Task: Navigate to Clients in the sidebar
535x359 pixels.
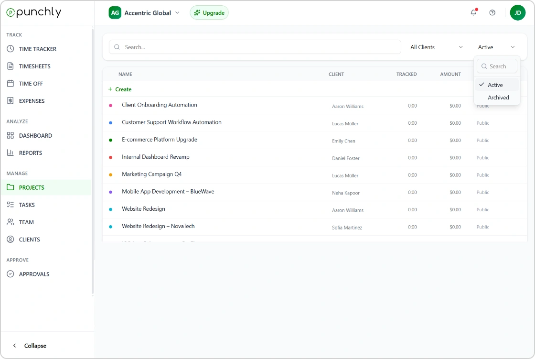Action: point(29,239)
